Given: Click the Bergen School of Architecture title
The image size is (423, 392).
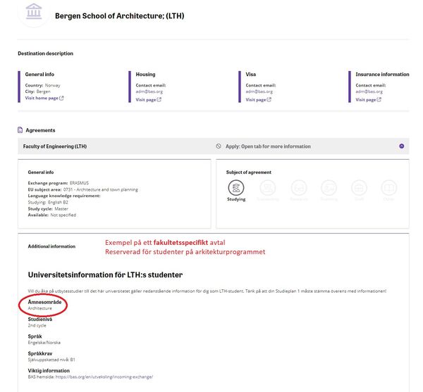Looking at the screenshot, I should pyautogui.click(x=120, y=15).
